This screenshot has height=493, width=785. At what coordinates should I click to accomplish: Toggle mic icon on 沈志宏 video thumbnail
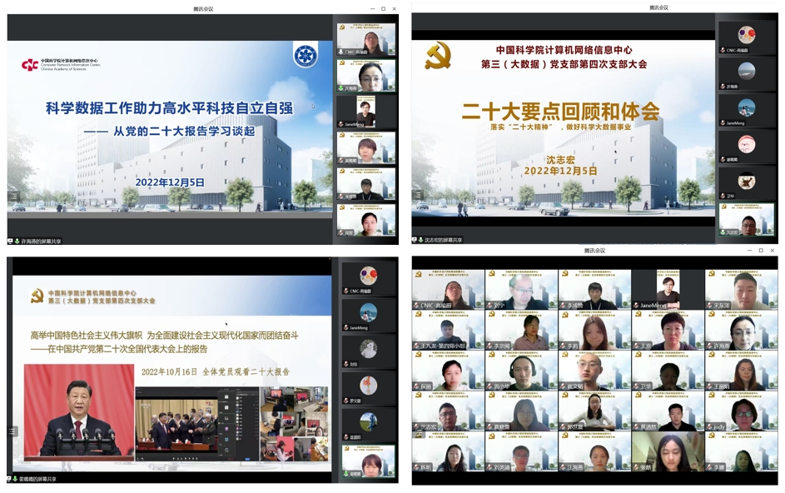(x=723, y=233)
